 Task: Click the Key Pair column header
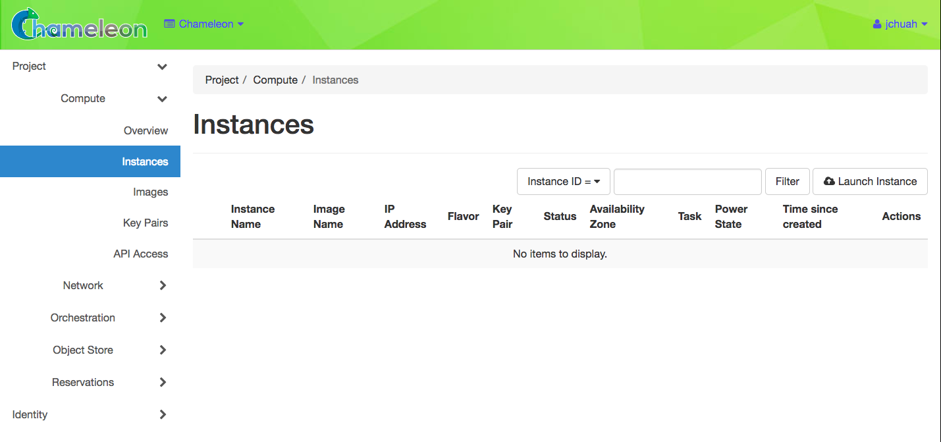(502, 216)
